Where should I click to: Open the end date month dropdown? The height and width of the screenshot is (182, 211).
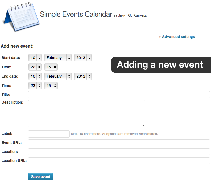point(58,76)
